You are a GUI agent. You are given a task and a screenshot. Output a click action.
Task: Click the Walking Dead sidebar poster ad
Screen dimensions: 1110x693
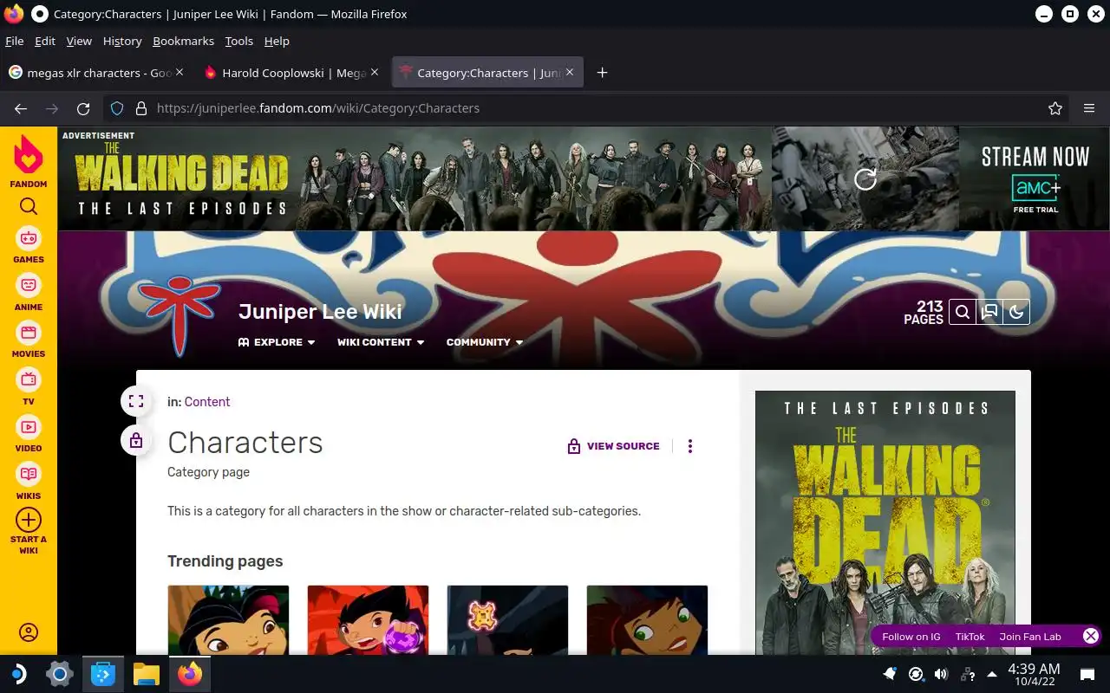tap(885, 522)
